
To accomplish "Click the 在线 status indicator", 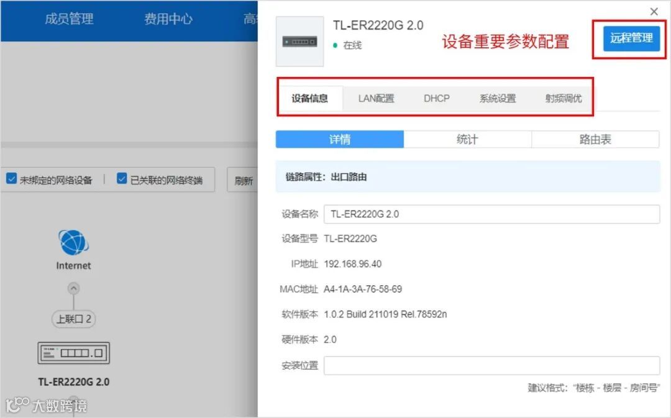I will click(347, 45).
